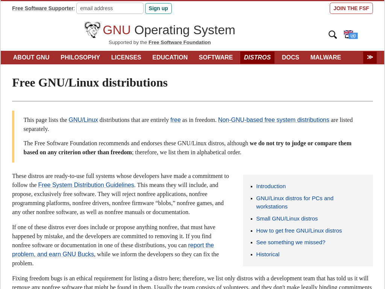Follow the 'free' as in freedom link

click(x=176, y=120)
